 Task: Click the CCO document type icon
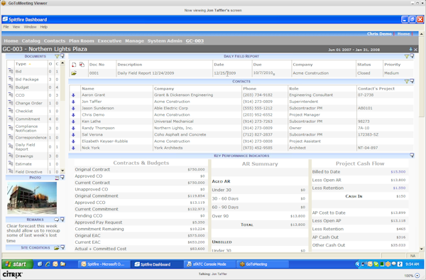[11, 95]
